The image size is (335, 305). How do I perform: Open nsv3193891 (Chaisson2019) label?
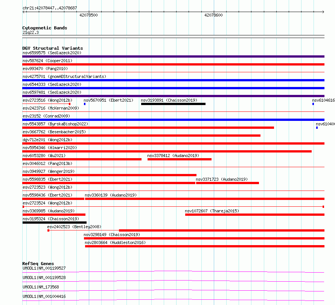tap(169, 100)
